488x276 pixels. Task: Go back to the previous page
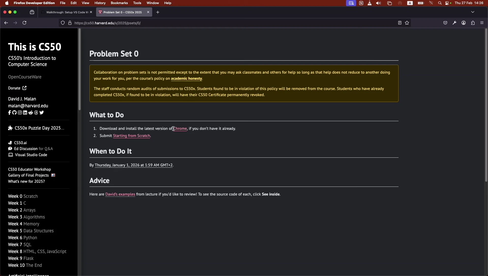click(6, 23)
